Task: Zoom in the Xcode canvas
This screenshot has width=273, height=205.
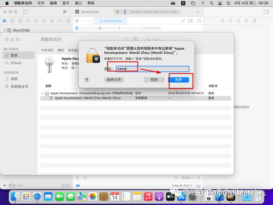Action: point(198,178)
